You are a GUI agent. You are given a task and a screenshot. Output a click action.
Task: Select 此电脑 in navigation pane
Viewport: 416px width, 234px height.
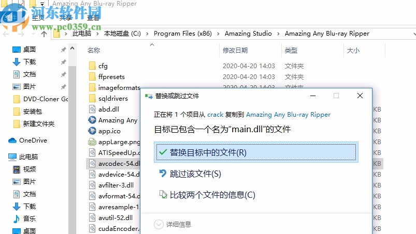click(28, 157)
